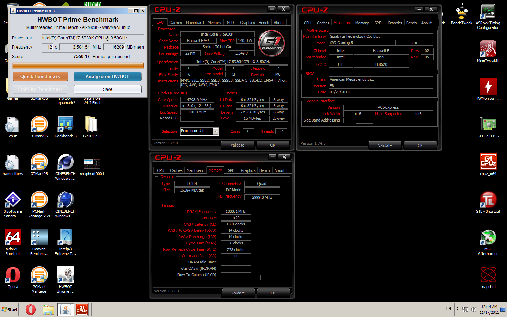Click the G1 Gaming logo image
507x317 pixels.
click(x=272, y=44)
